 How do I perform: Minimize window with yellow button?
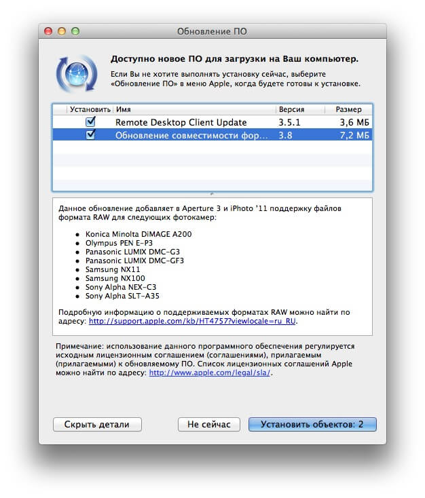[x=62, y=31]
